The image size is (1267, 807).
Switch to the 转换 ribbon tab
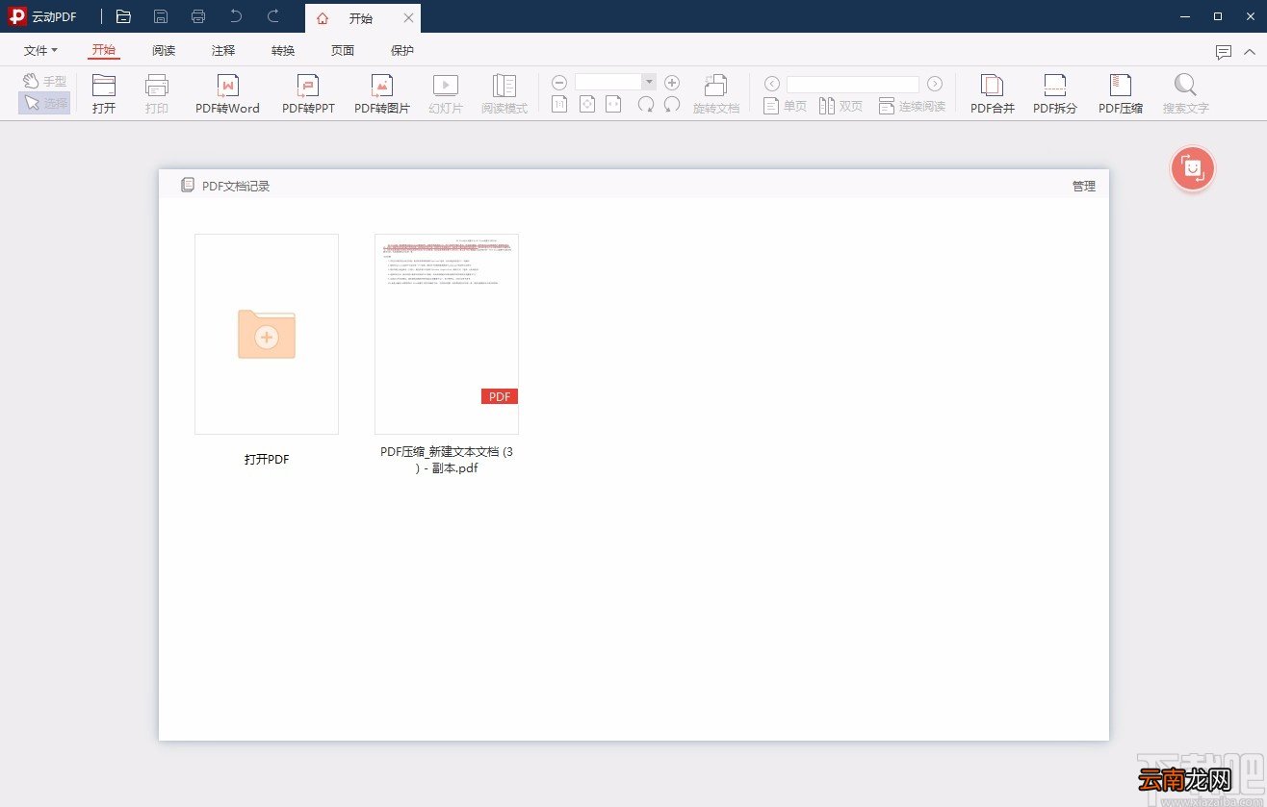click(283, 51)
